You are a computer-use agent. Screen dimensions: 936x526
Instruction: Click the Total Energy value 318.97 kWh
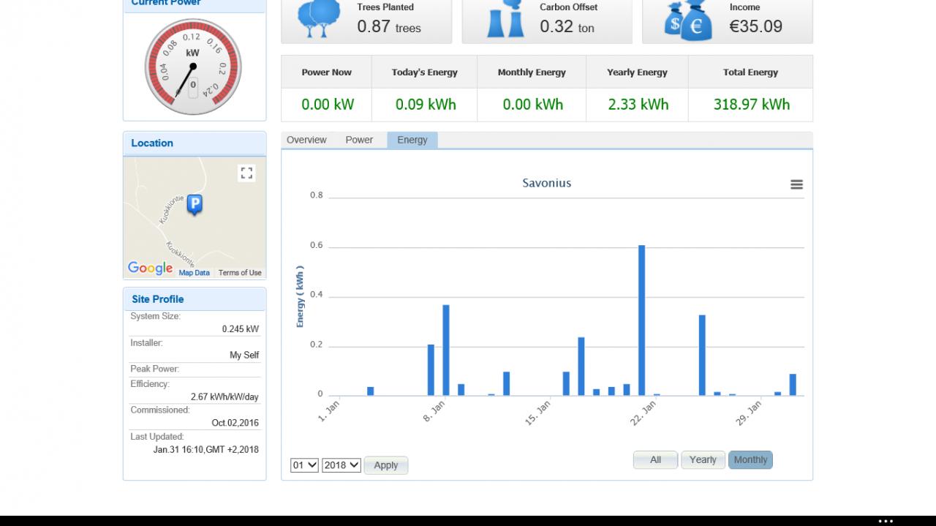751,105
